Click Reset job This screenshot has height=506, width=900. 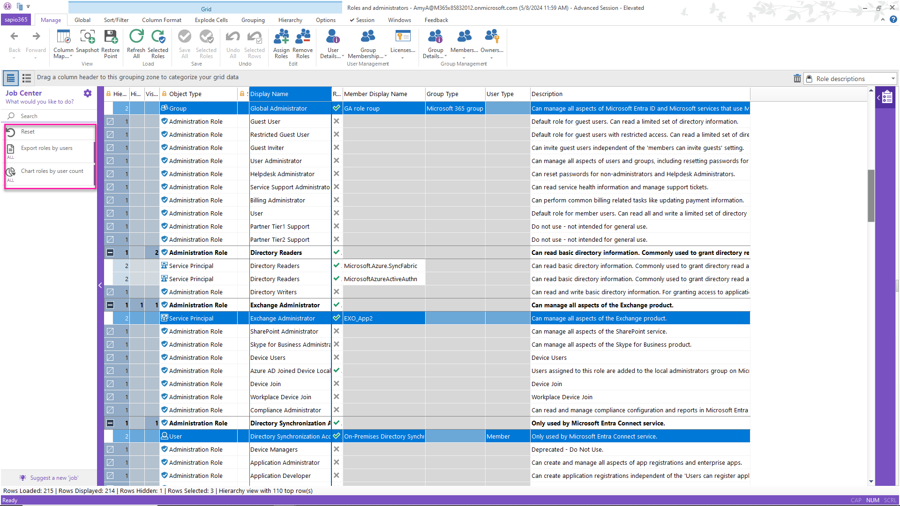tap(50, 132)
